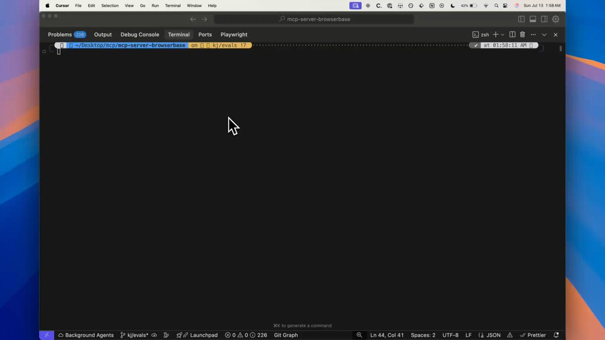Change indentation via Spaces: 2
Screen dimensions: 605x340
(x=423, y=335)
